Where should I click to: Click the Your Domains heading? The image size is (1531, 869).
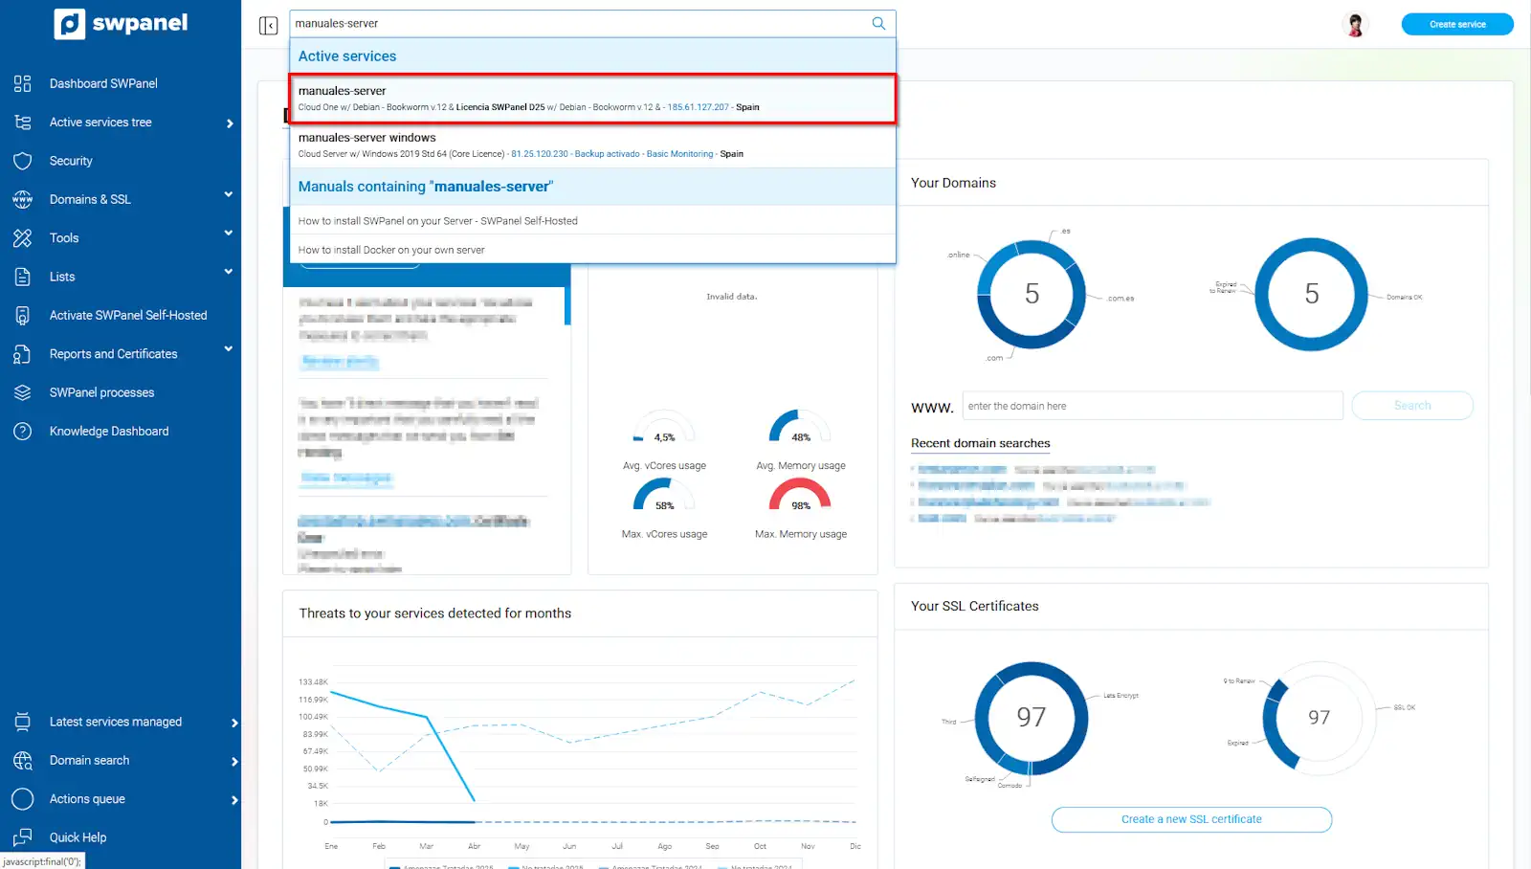[953, 183]
